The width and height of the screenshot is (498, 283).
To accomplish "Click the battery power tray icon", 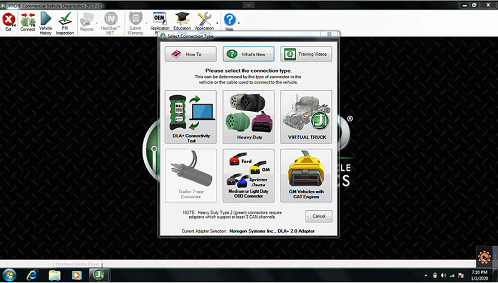I will [435, 276].
